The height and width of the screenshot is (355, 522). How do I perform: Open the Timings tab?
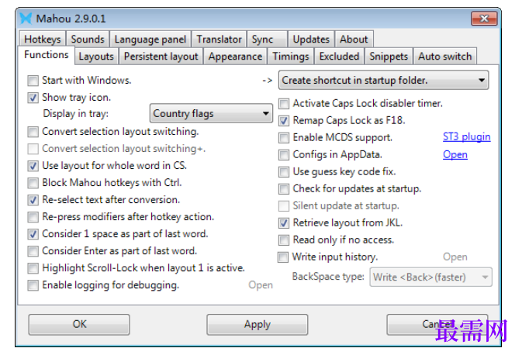(x=291, y=57)
